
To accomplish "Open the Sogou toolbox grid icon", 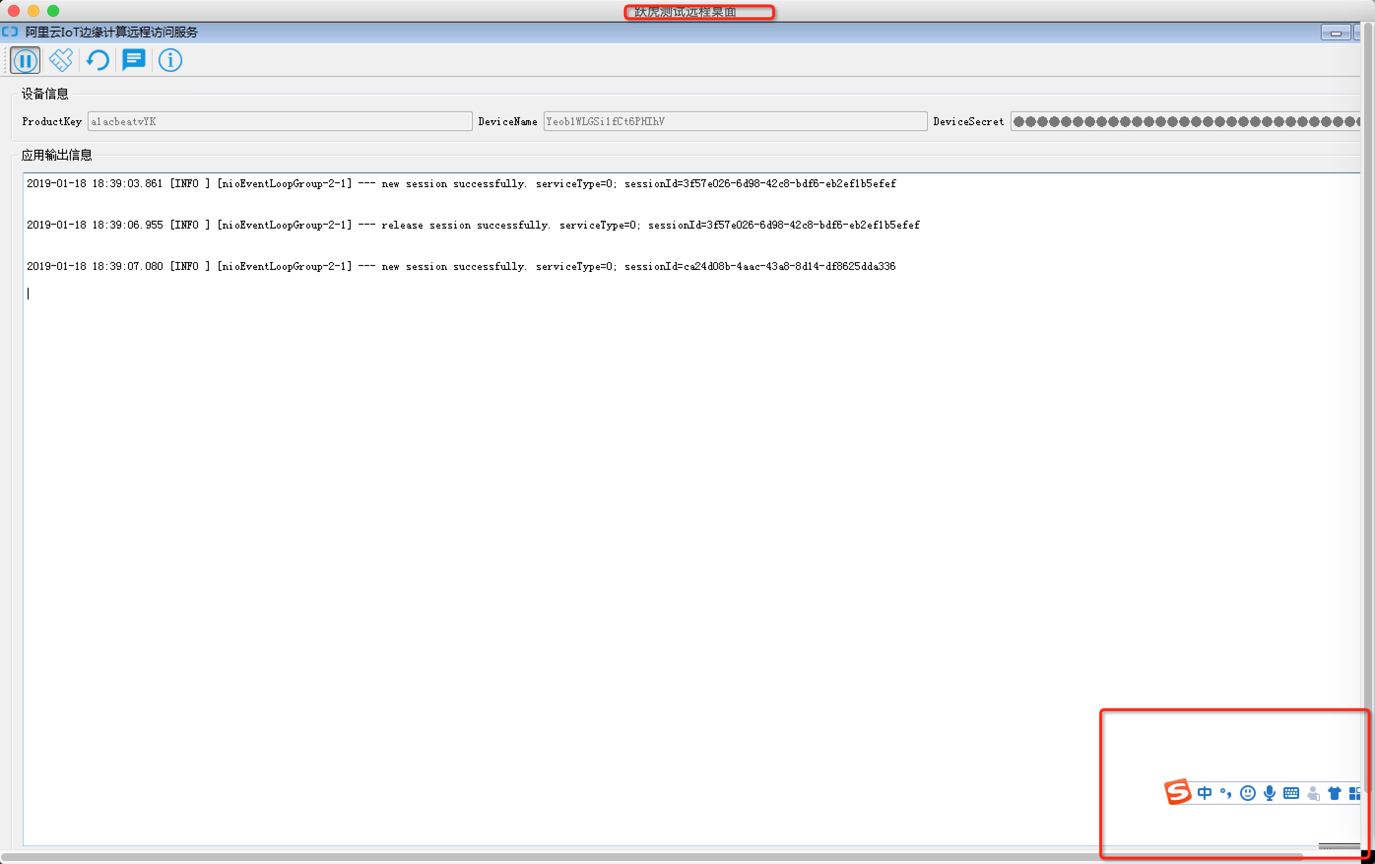I will (x=1354, y=793).
